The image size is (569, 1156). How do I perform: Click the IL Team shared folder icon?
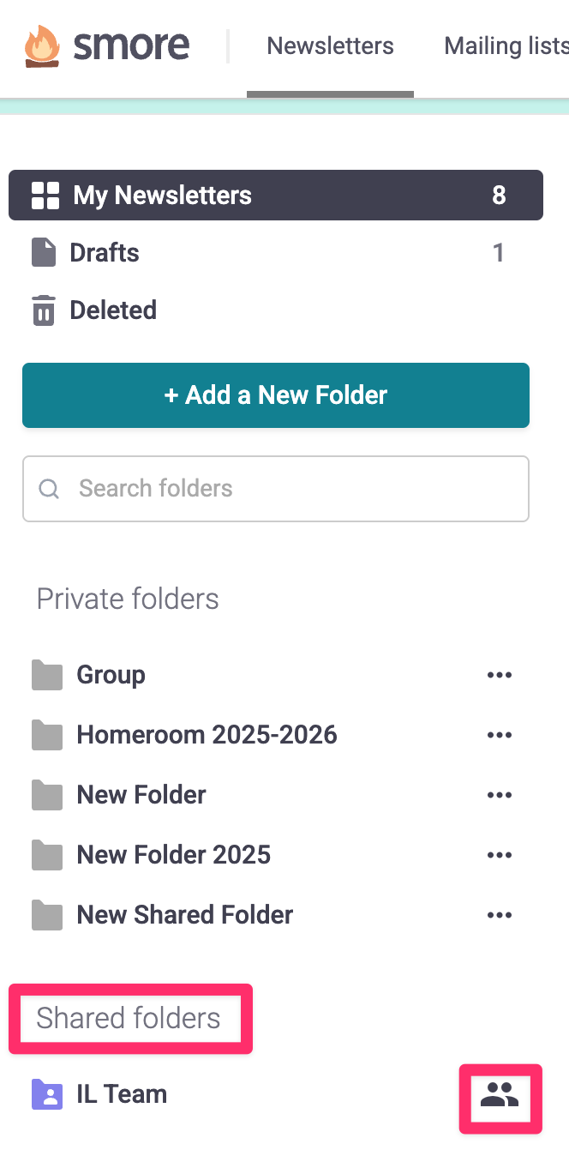[47, 1094]
